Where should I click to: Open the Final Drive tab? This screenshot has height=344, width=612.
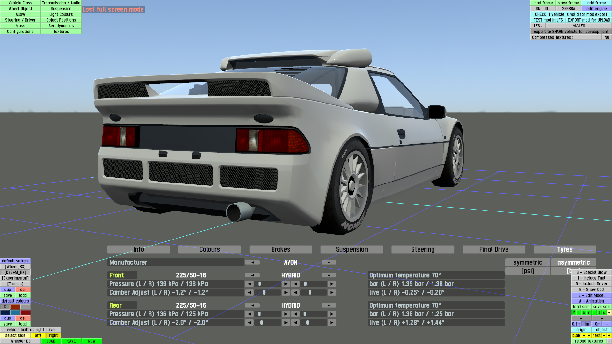tap(493, 249)
